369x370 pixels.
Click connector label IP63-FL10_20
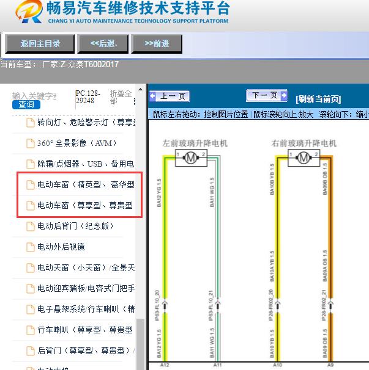[157, 305]
